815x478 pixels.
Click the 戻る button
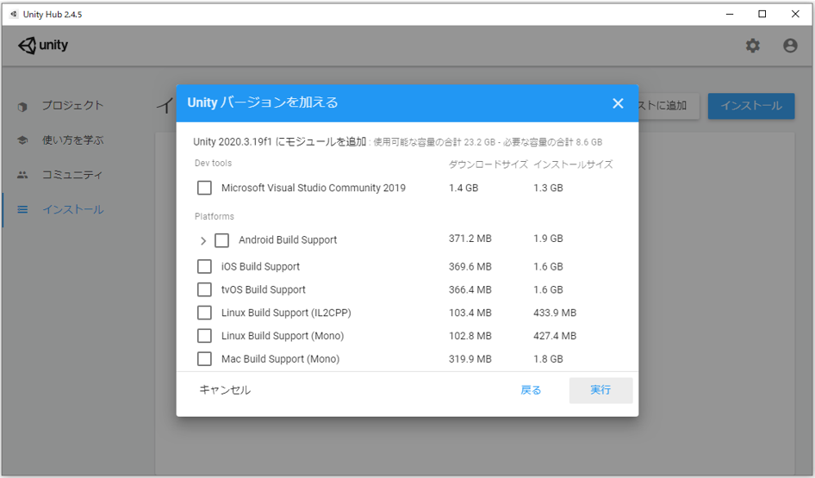[x=531, y=389]
